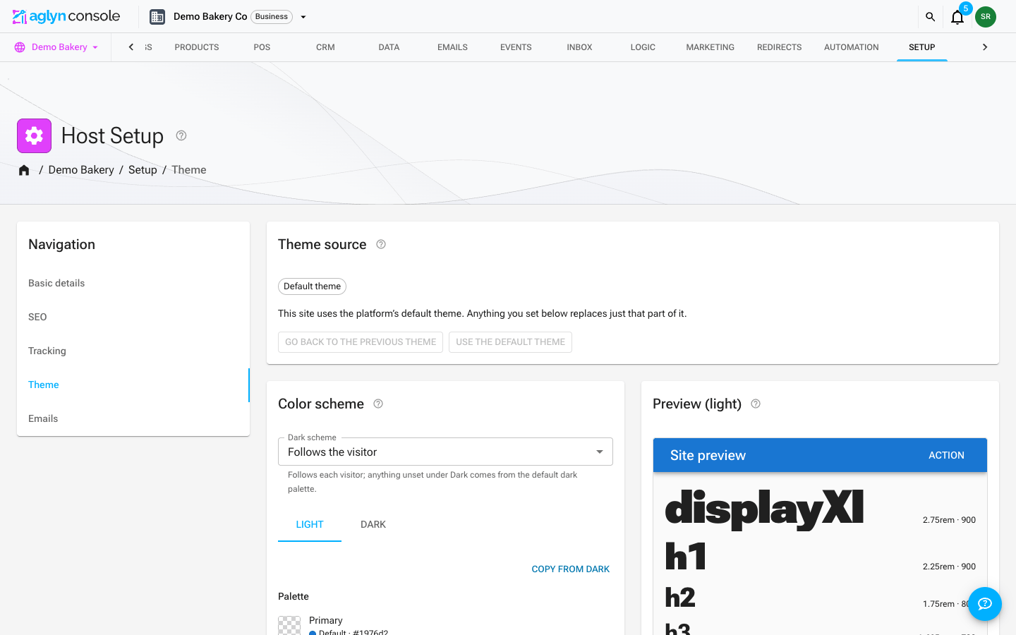
Task: Select the LIGHT color scheme tab
Action: click(x=310, y=524)
